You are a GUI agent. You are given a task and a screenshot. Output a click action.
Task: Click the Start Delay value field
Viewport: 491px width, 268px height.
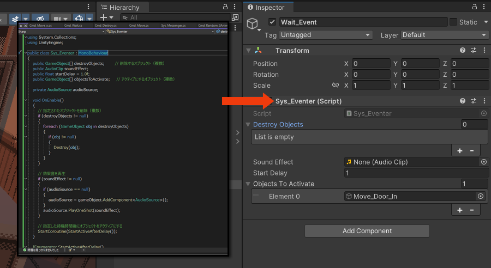(416, 173)
